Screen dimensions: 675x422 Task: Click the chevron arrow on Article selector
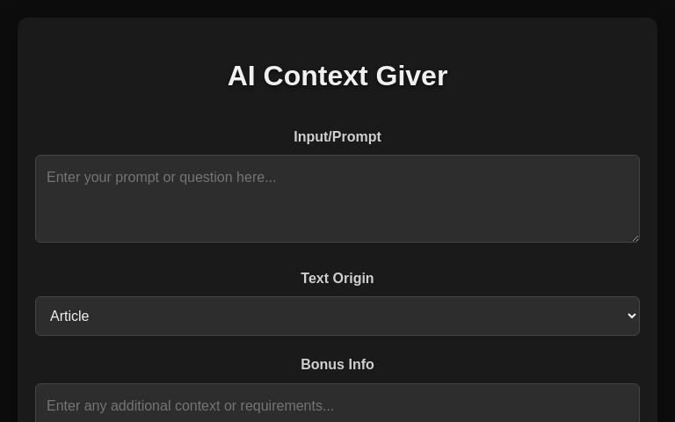[632, 316]
